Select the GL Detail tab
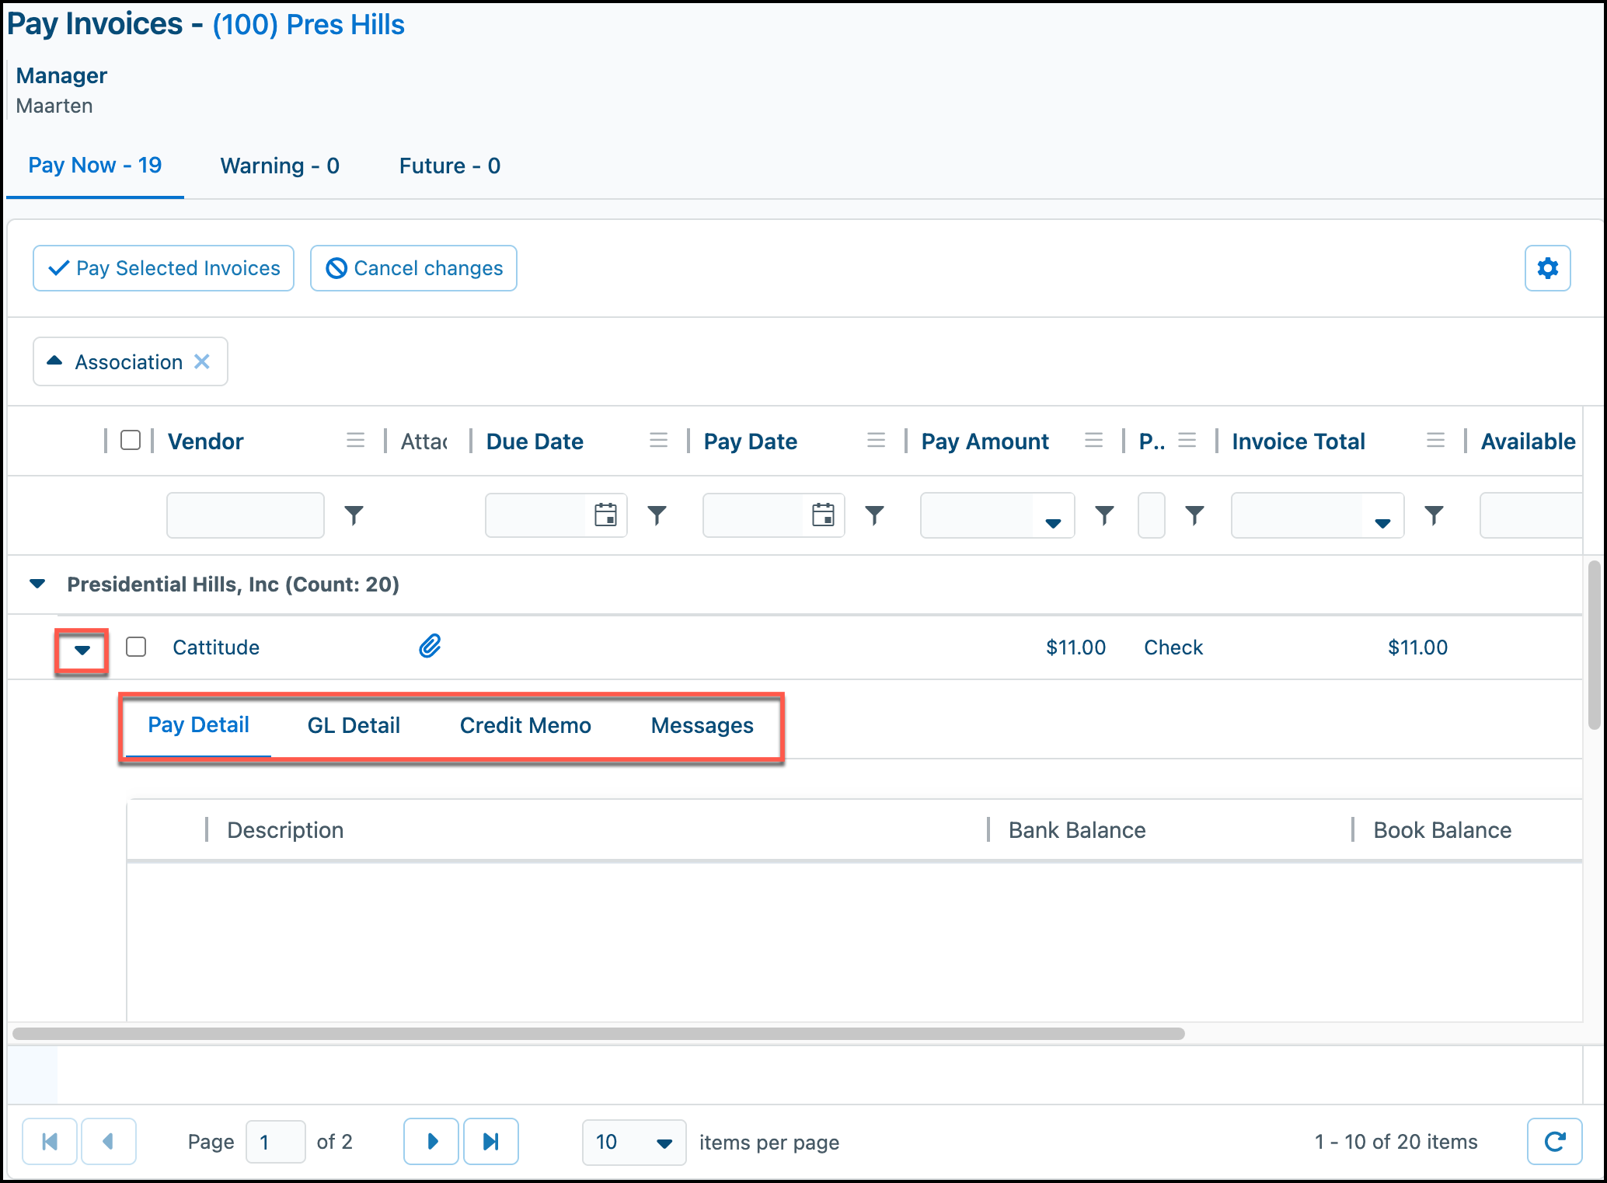 pyautogui.click(x=354, y=725)
